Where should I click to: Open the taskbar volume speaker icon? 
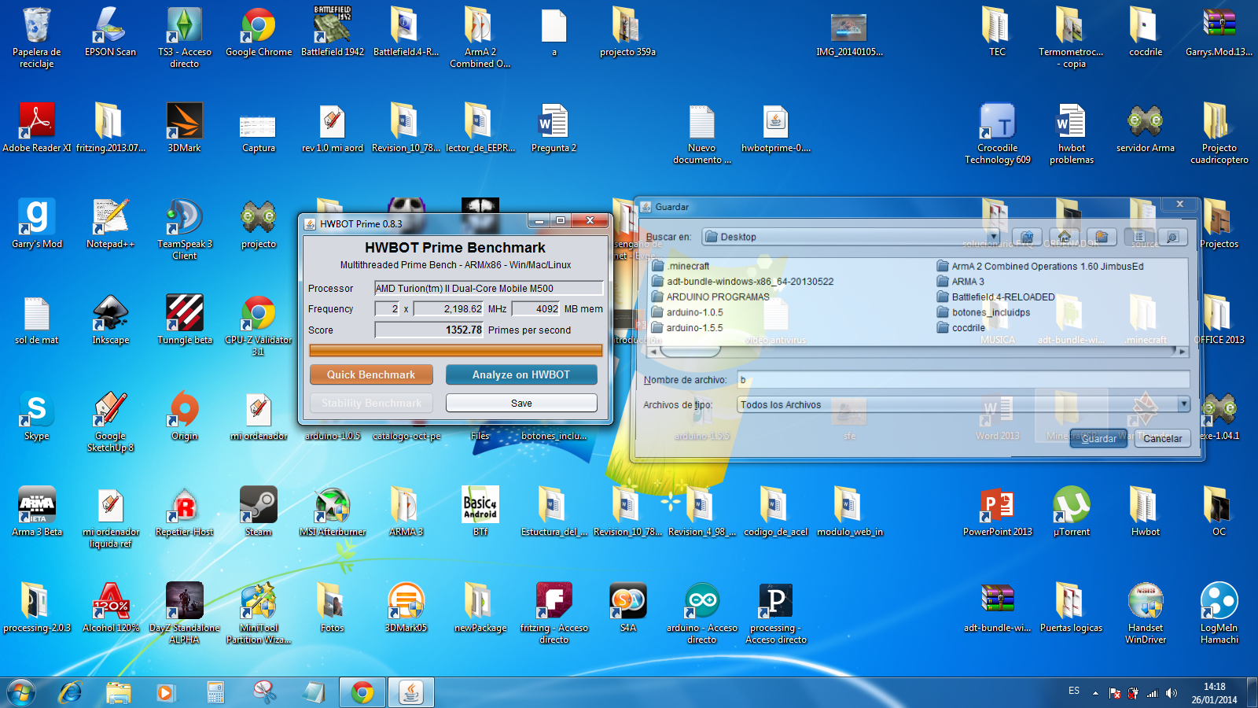click(1172, 693)
